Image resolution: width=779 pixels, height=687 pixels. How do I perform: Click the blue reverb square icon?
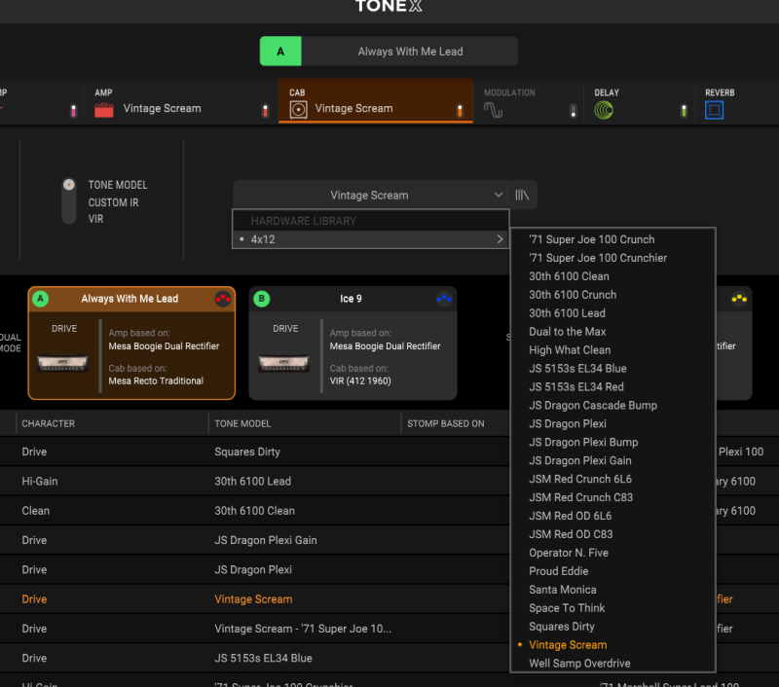[x=715, y=110]
